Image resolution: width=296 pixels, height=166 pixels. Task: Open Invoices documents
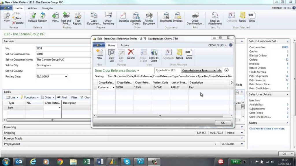178,17
